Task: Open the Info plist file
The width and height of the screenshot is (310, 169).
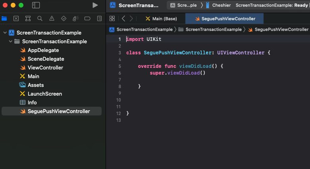Action: tap(32, 102)
